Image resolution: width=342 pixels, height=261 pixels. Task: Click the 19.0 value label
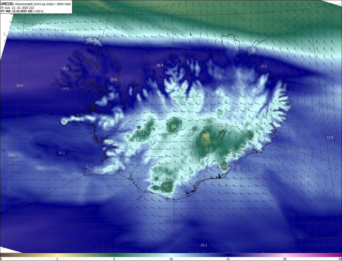pos(114,80)
